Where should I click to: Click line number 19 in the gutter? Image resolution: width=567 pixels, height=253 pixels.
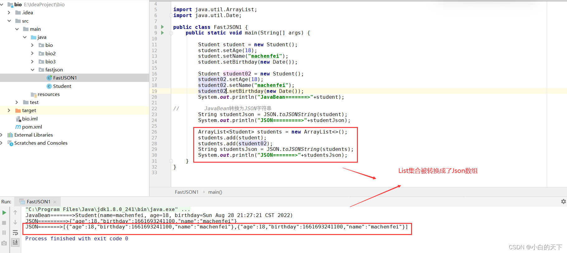154,91
